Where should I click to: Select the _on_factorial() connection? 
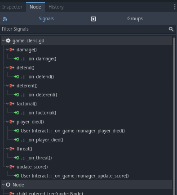87,113
